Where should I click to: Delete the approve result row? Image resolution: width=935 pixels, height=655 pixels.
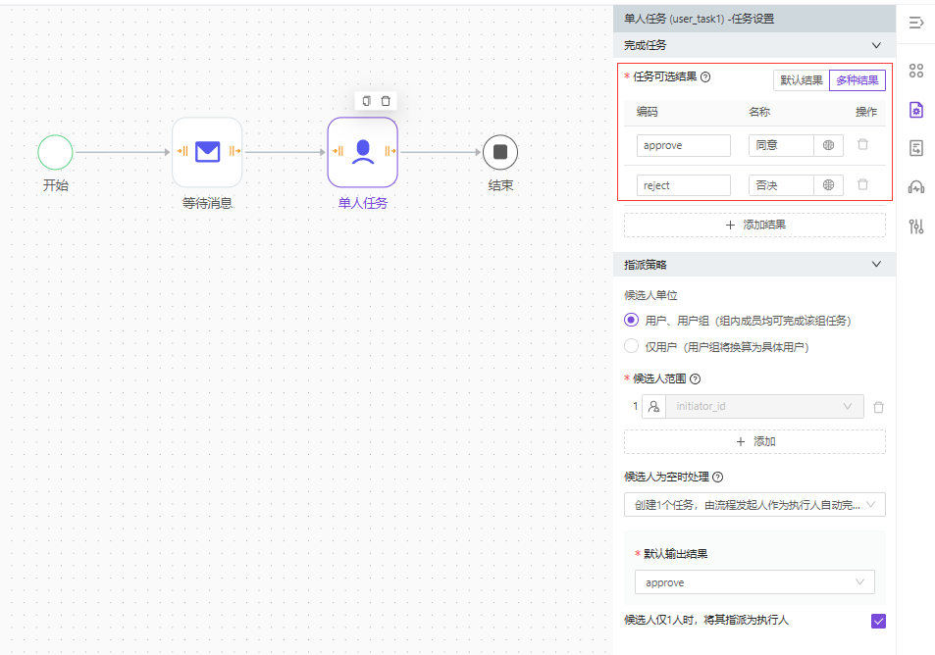pos(862,145)
